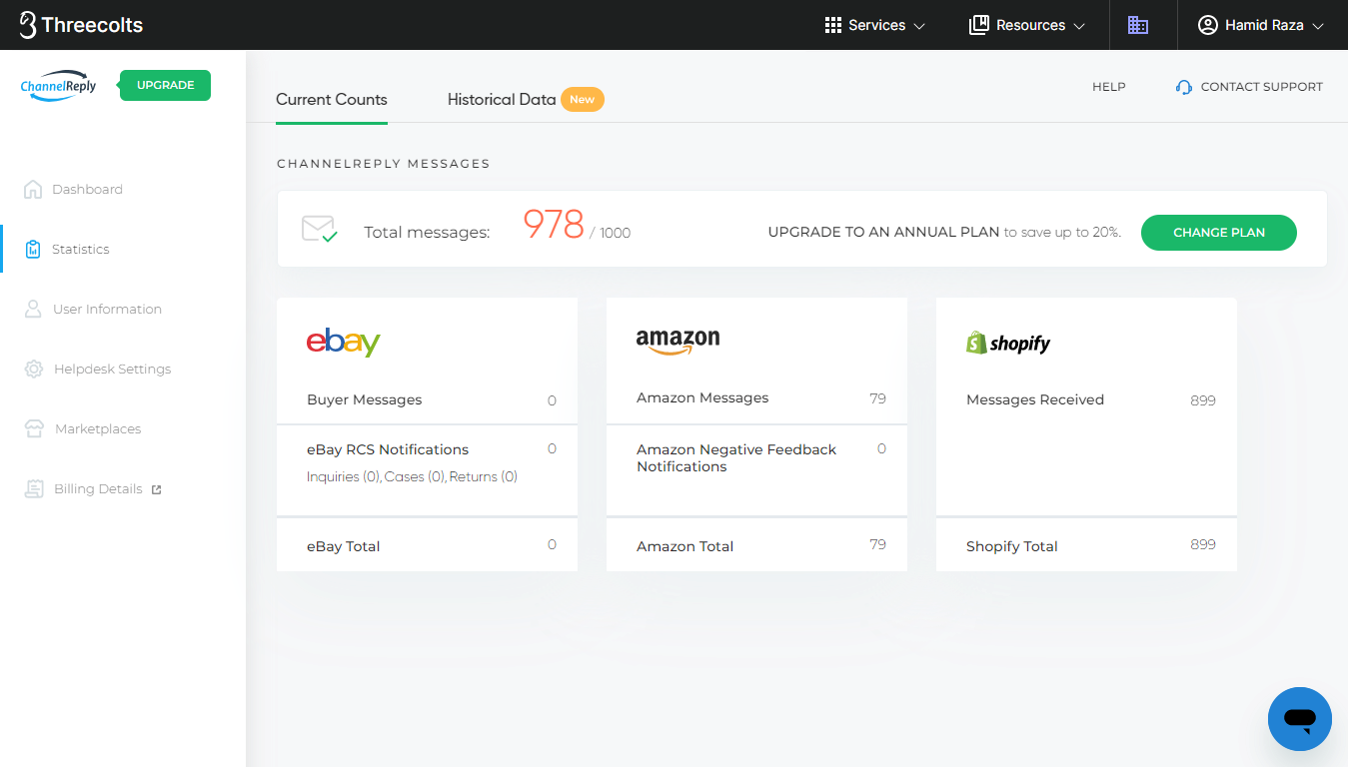Image resolution: width=1348 pixels, height=767 pixels.
Task: Switch to the Current Counts tab
Action: (x=332, y=99)
